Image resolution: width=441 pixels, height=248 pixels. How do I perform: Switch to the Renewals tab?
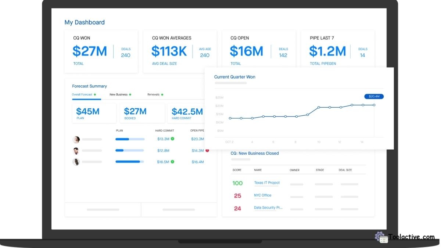(154, 94)
